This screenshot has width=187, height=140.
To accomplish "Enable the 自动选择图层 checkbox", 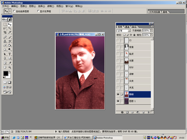I will coord(15,11).
